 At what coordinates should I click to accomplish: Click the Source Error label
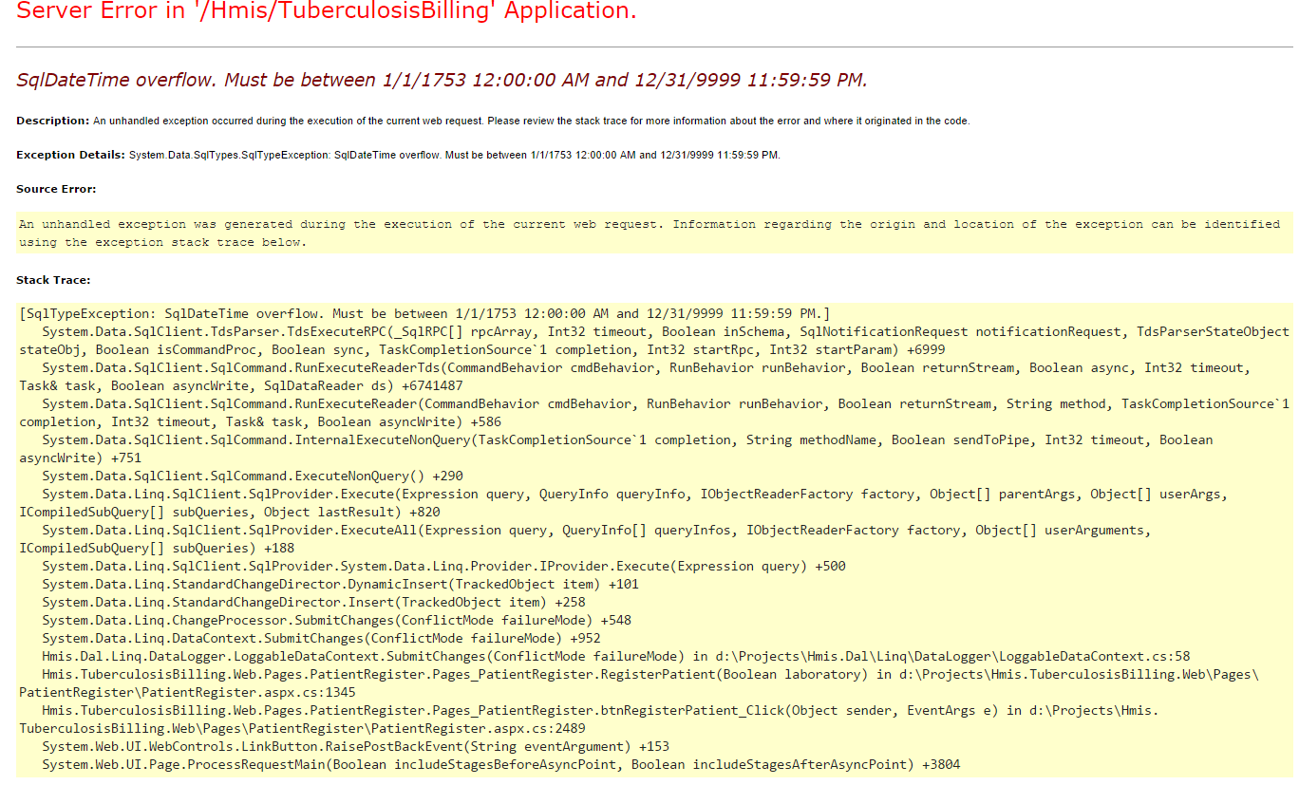tap(56, 189)
